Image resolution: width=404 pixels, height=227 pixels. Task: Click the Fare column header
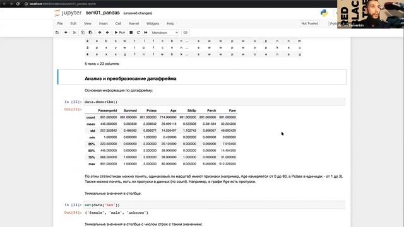click(x=232, y=110)
